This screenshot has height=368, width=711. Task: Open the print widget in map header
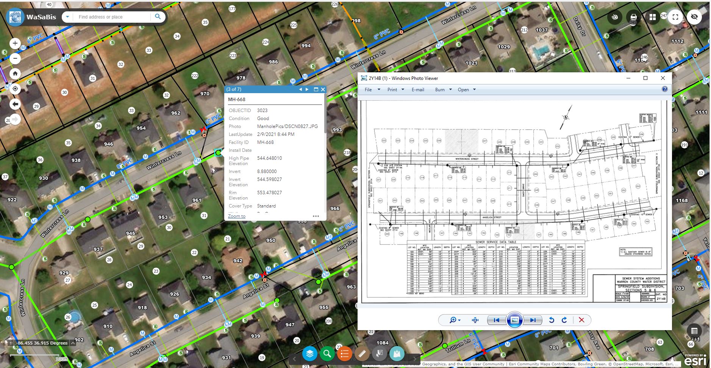click(633, 17)
